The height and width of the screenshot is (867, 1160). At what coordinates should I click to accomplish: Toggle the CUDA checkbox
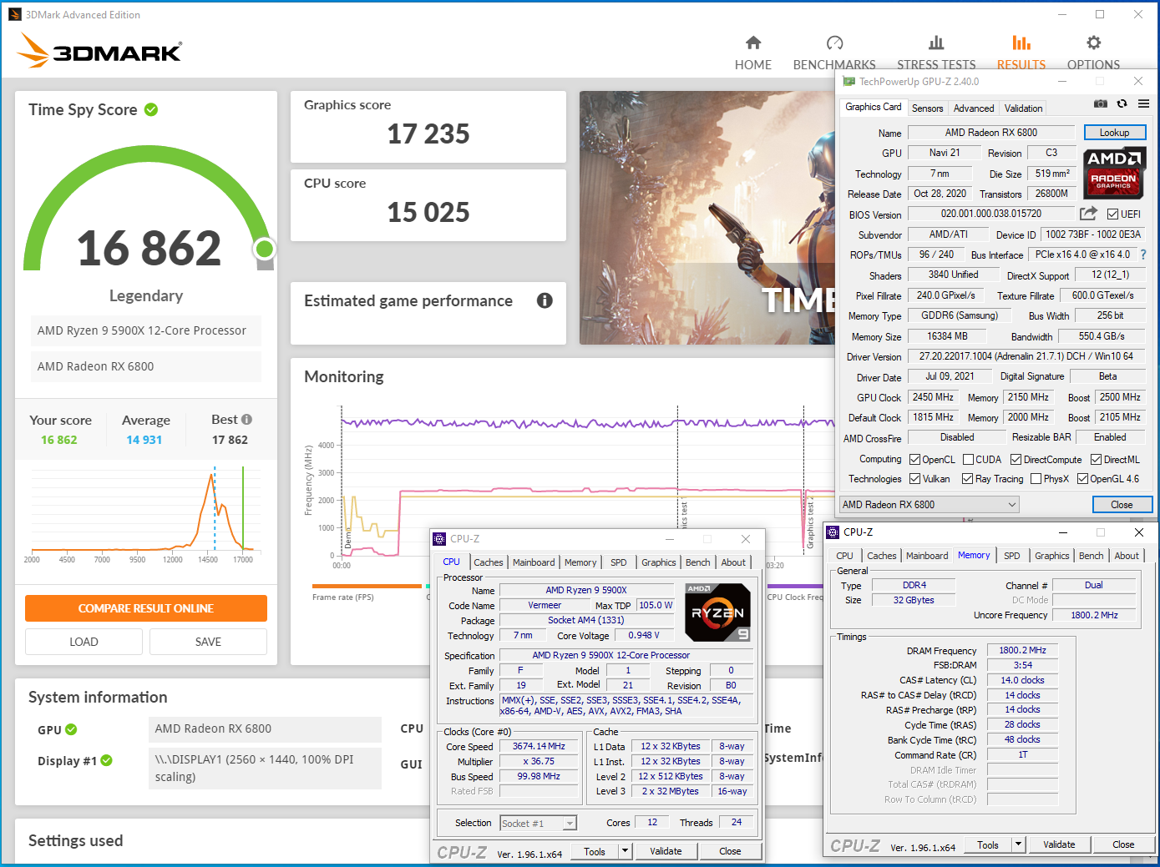click(968, 460)
